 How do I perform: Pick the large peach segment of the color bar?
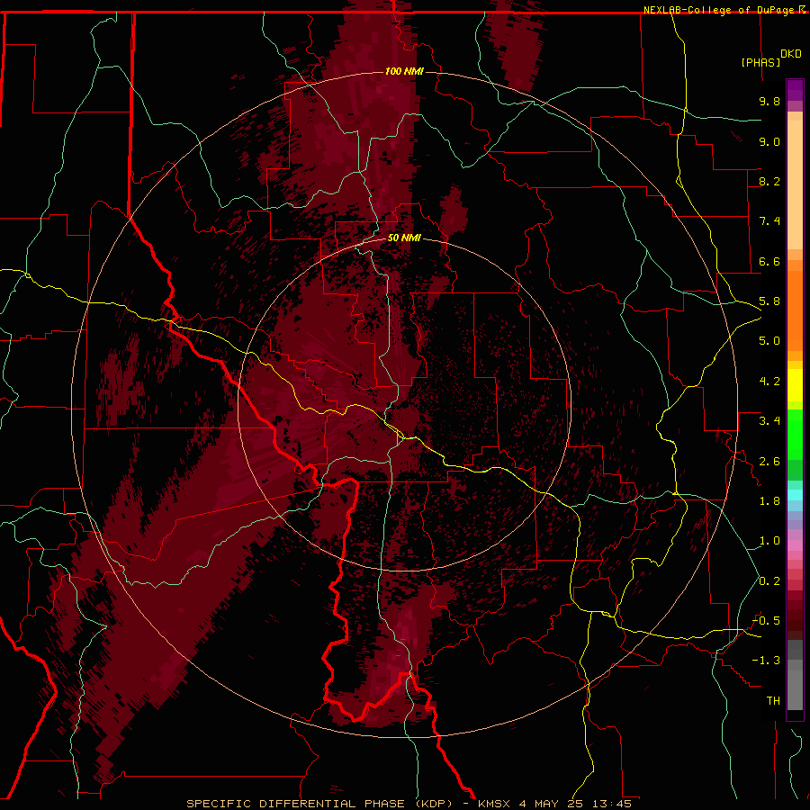click(x=795, y=184)
